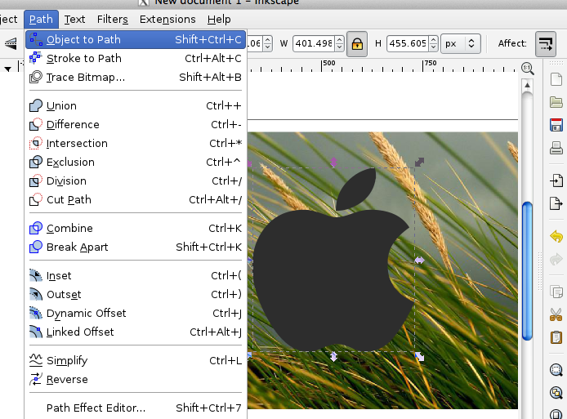
Task: Apply Intersection path operation
Action: [136, 143]
